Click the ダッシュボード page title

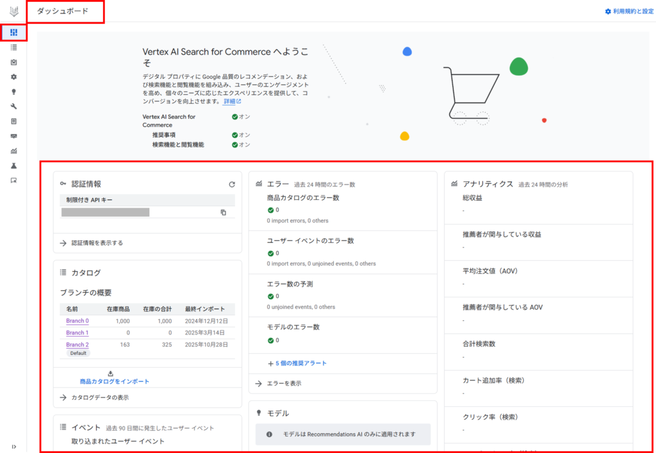pyautogui.click(x=63, y=12)
